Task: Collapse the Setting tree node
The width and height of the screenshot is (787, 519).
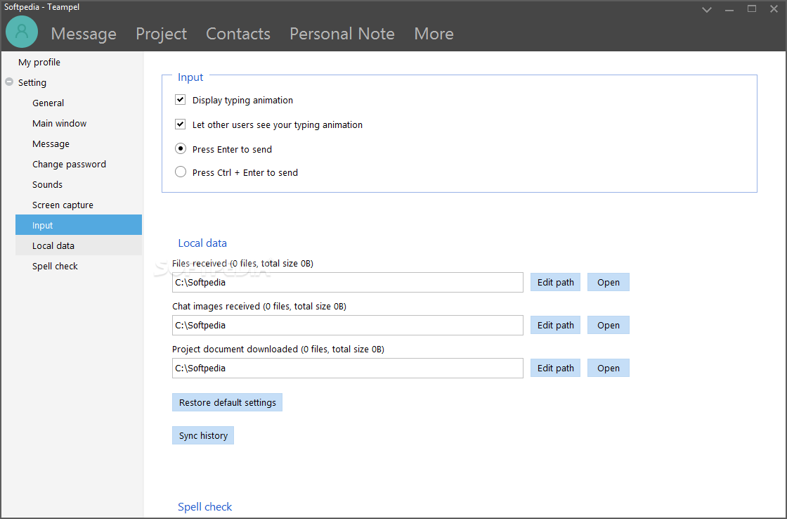Action: point(9,82)
